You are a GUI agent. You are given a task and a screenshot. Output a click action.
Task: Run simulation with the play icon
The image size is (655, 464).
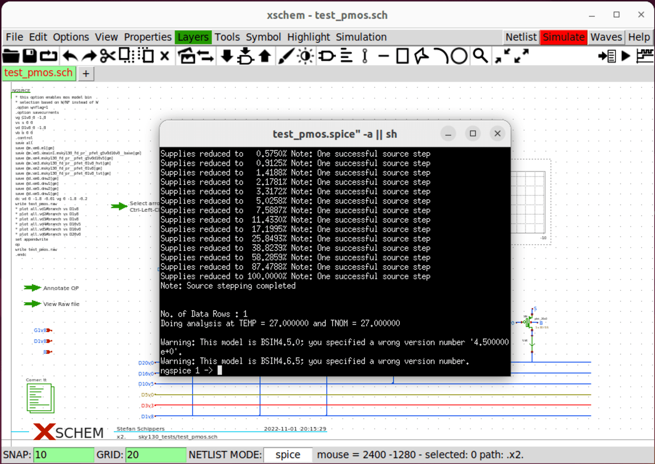pos(626,56)
